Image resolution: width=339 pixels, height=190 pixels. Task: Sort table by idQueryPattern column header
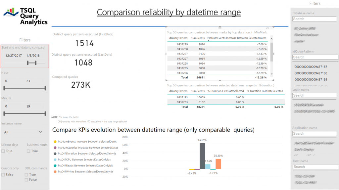pyautogui.click(x=178, y=38)
